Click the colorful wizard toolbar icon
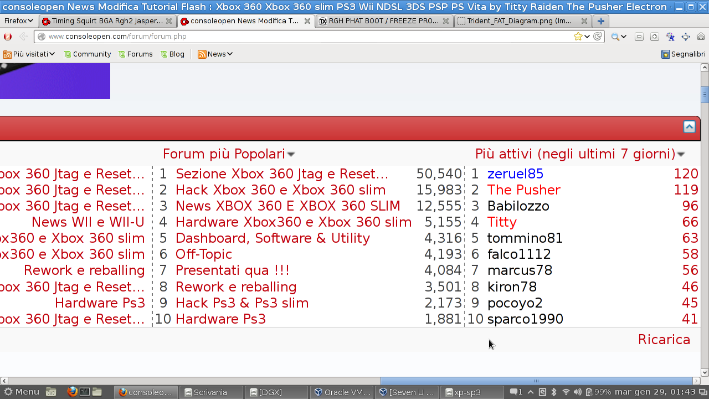Screen dimensions: 709x399 [670, 37]
